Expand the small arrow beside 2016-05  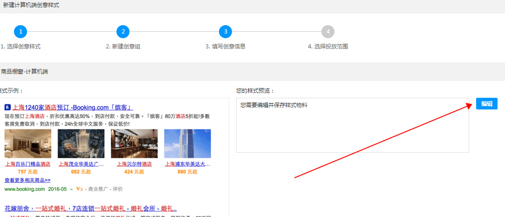71,190
